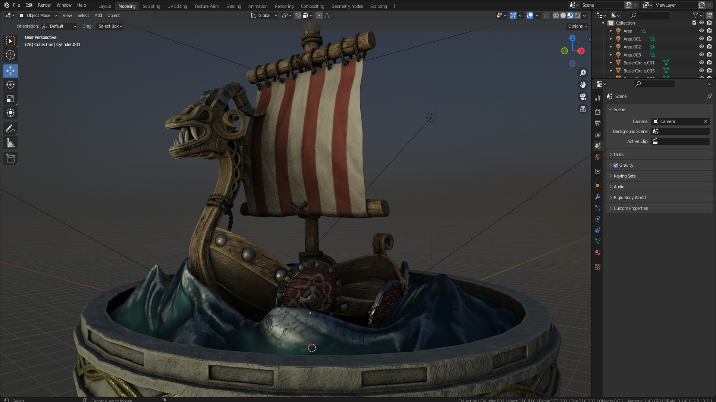The image size is (716, 402).
Task: Open the Object menu
Action: 113,15
